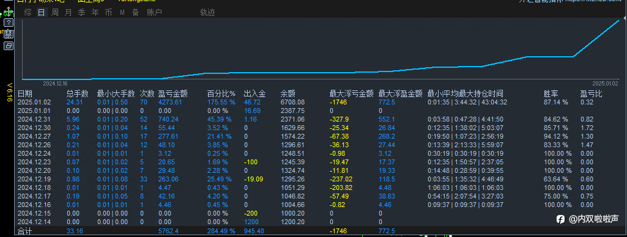
Task: Click the 最大浮亏金额 column header
Action: tap(352, 94)
